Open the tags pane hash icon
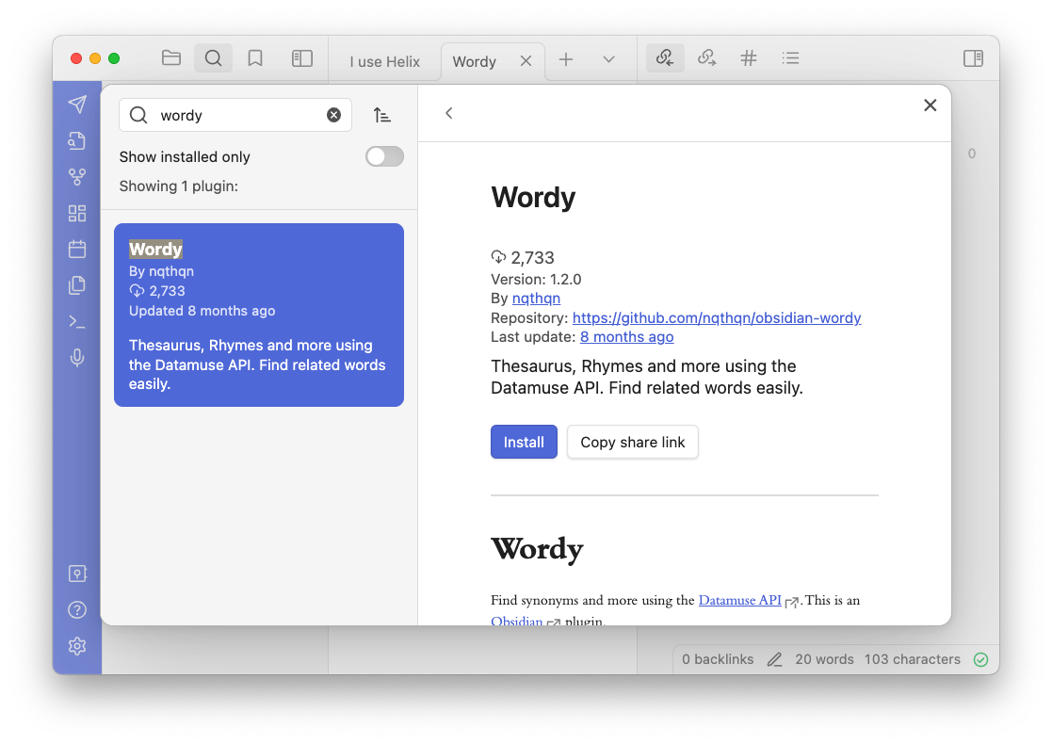This screenshot has width=1052, height=744. [x=748, y=58]
